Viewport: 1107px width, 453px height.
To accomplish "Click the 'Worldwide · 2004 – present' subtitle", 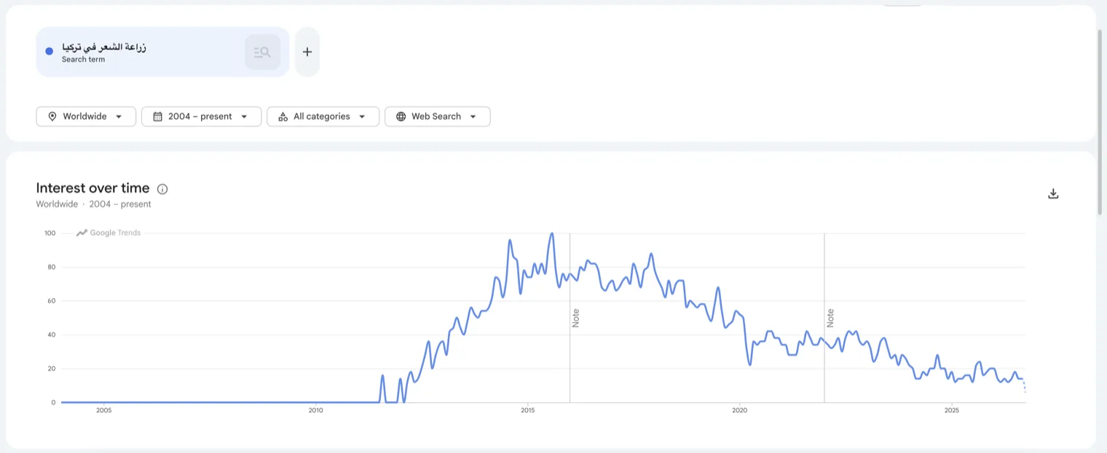I will (93, 204).
